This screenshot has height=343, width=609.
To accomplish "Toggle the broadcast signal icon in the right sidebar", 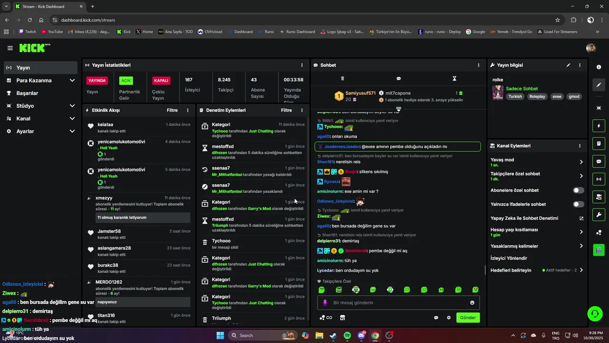I will 599,179.
